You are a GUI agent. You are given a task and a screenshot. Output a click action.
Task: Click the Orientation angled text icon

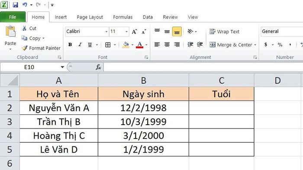(190, 31)
